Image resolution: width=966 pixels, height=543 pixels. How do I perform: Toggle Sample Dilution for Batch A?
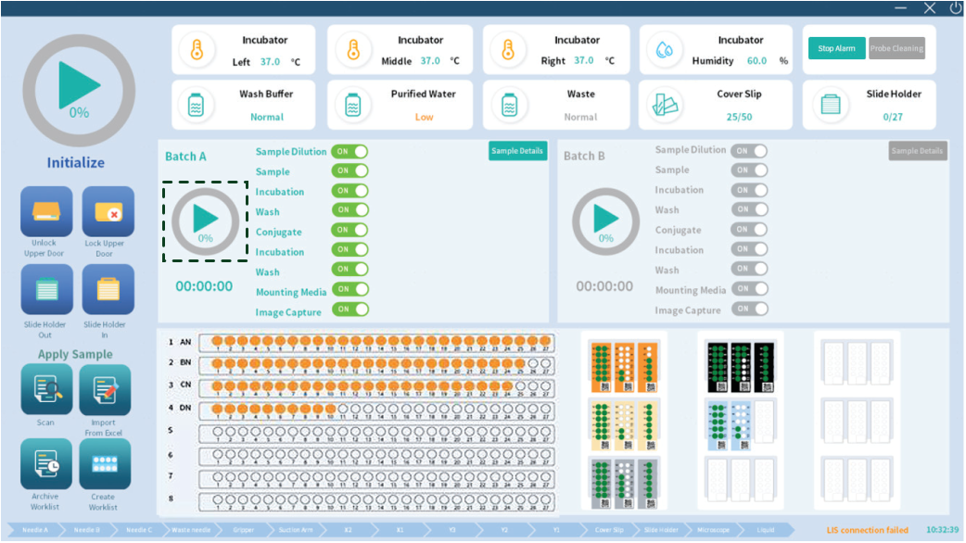click(350, 151)
